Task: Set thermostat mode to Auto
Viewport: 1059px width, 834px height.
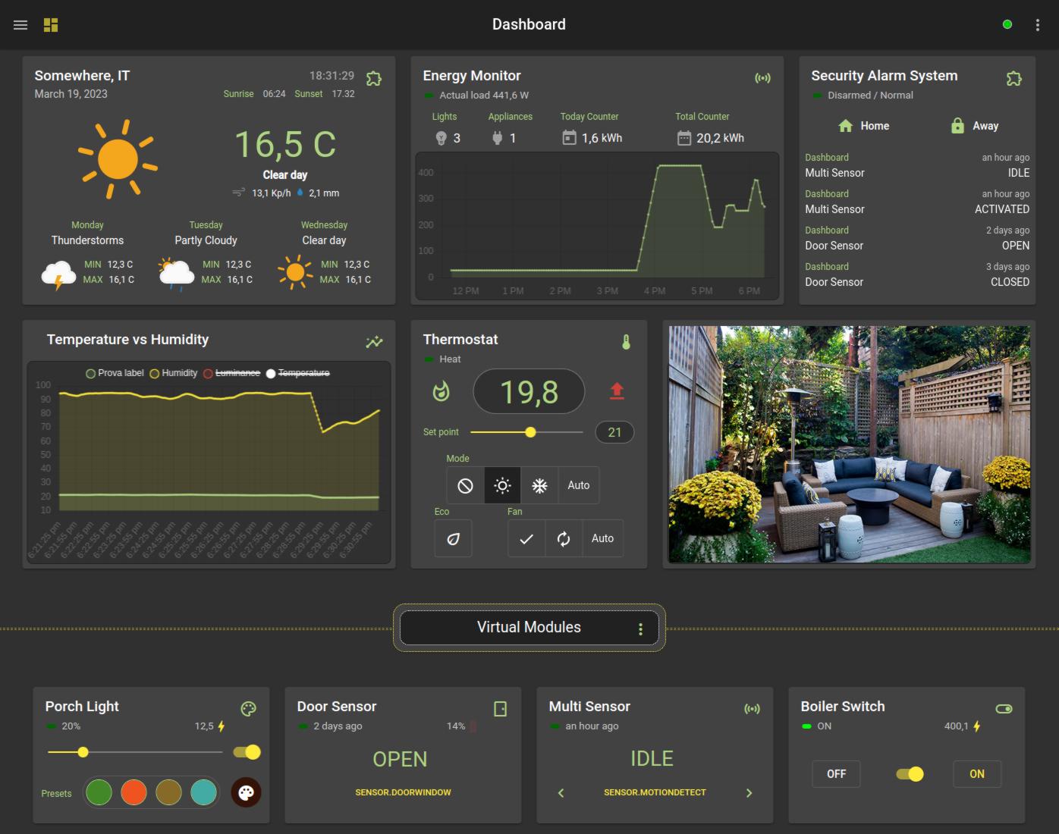Action: coord(578,486)
